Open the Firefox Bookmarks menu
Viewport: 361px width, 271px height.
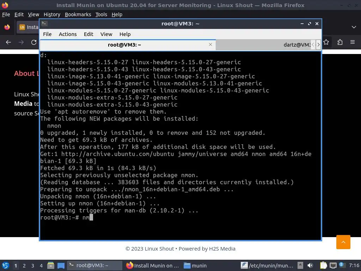click(78, 14)
